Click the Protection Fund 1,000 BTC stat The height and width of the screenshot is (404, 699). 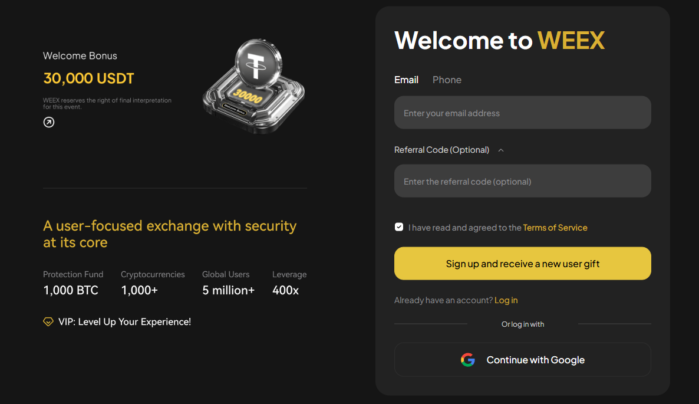tap(72, 283)
